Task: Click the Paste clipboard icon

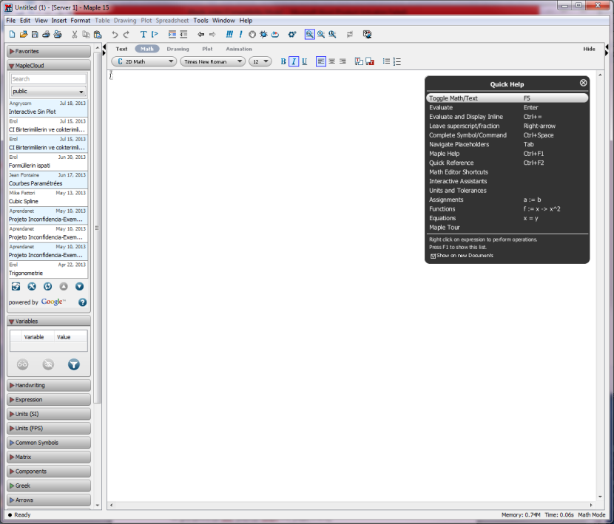Action: [98, 35]
